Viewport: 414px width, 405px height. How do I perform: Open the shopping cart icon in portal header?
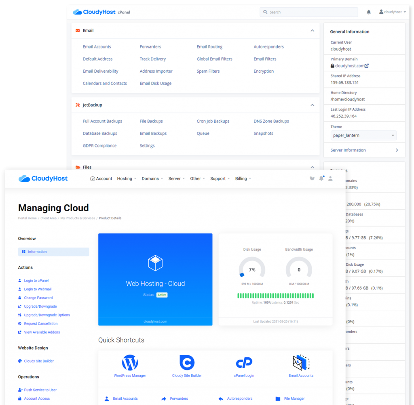pos(312,178)
